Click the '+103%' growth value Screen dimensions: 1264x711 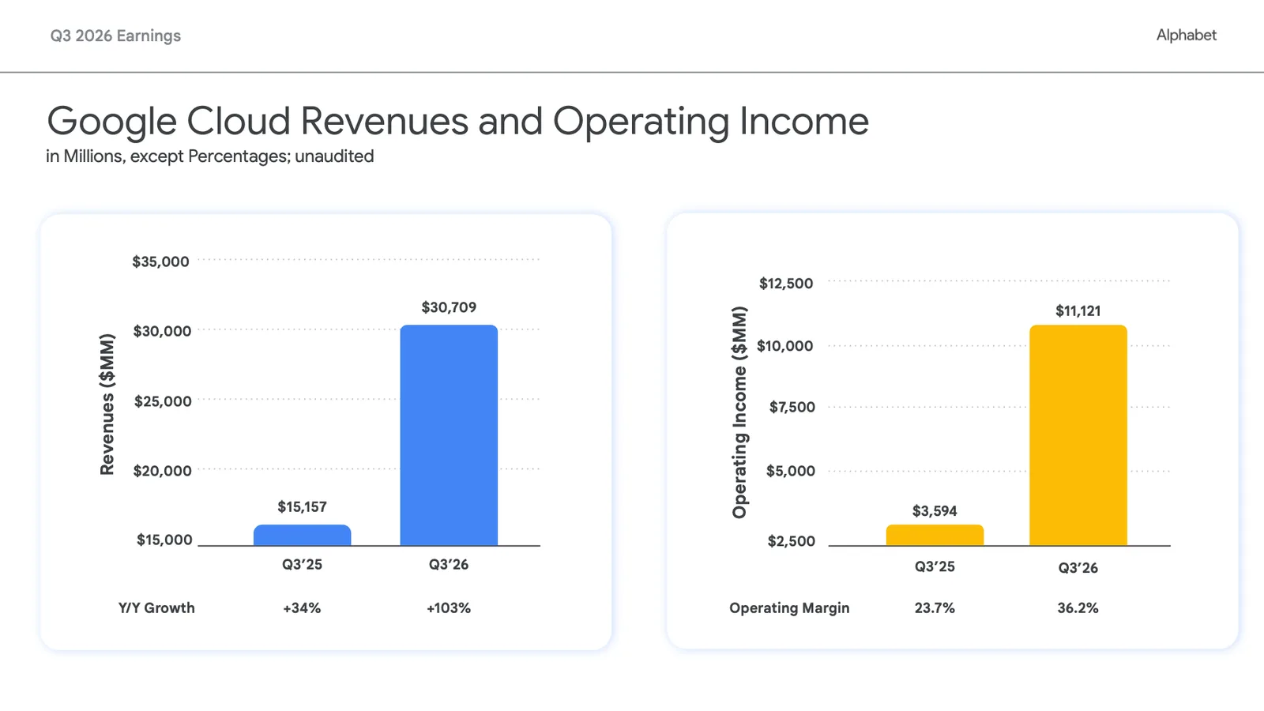[x=449, y=608]
